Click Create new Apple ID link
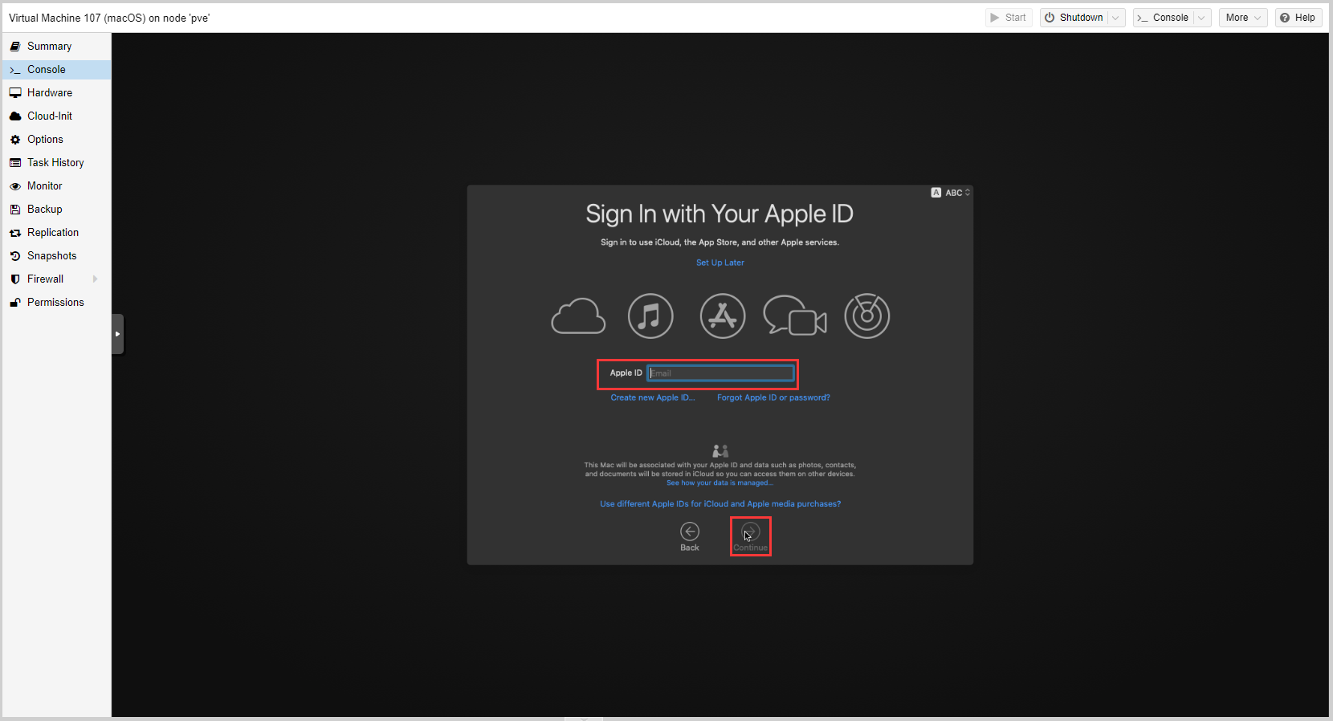Screen dimensions: 1333x721 (653, 397)
